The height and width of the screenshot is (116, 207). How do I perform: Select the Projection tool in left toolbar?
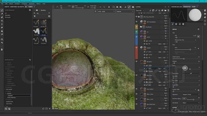[2, 17]
